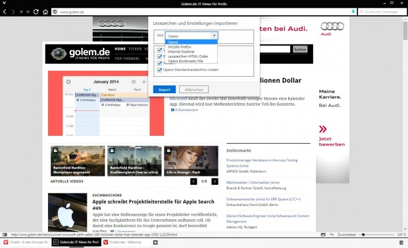Focus the golem.de site search field
The height and width of the screenshot is (248, 408).
coord(275,49)
